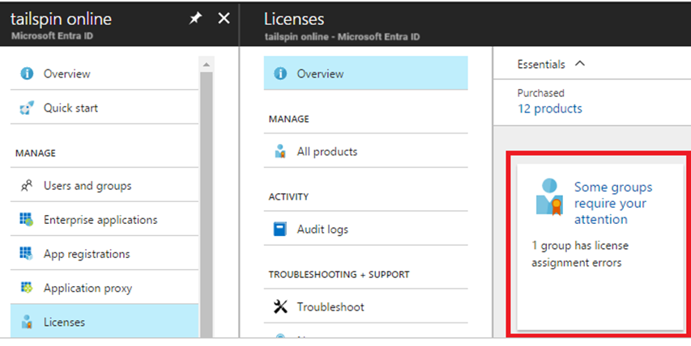The width and height of the screenshot is (691, 346).
Task: Click the Licenses icon in left menu
Action: point(27,322)
